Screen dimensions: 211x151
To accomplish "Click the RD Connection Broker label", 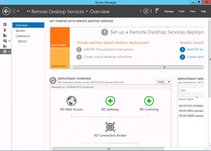I will tap(110, 135).
